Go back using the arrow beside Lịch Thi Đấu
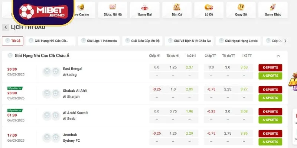Screen dimensions: 297x148 (x=6, y=27)
